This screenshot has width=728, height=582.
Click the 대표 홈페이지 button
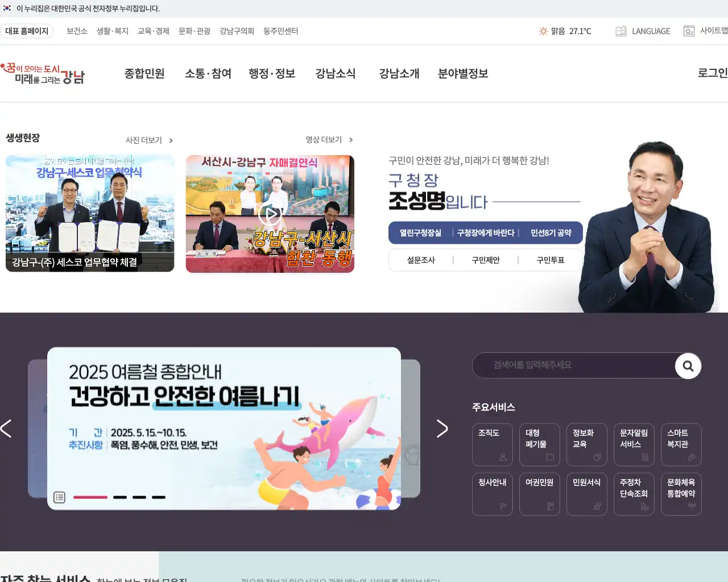point(27,31)
